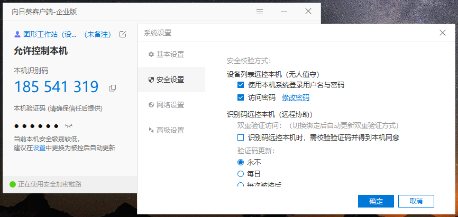Click the masked verification code dots
The image size is (458, 217).
pyautogui.click(x=36, y=126)
